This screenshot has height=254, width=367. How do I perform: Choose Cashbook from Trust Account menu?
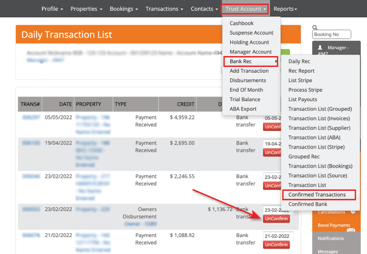(x=241, y=24)
